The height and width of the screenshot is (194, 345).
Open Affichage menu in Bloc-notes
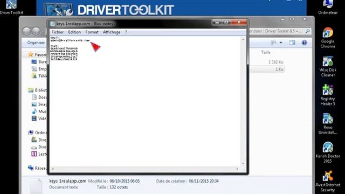pyautogui.click(x=112, y=32)
